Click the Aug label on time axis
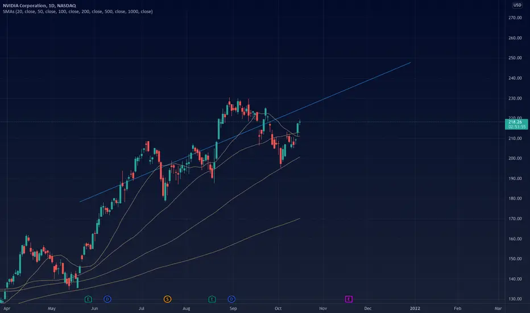530x313 pixels. click(x=187, y=308)
